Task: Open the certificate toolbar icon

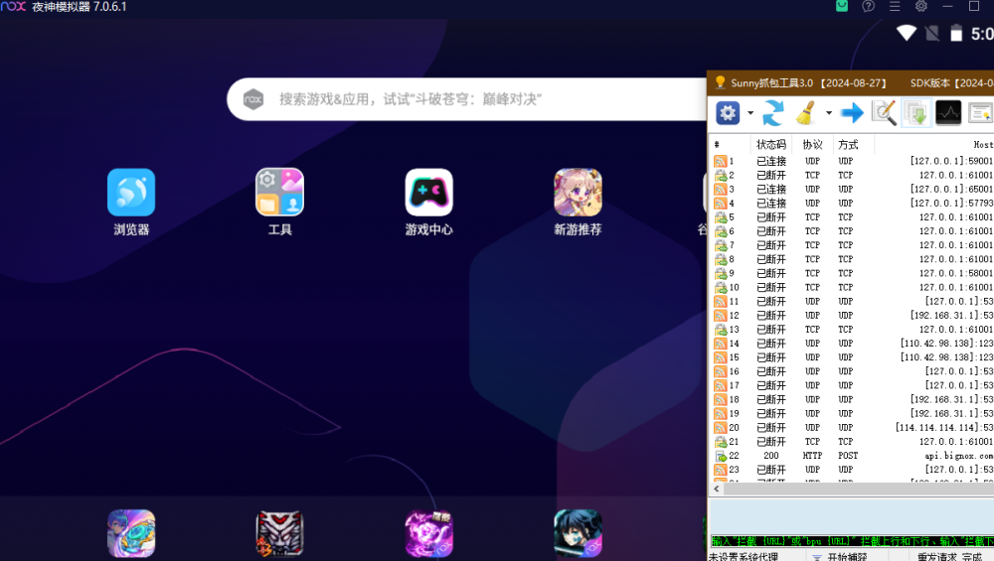Action: tap(980, 113)
